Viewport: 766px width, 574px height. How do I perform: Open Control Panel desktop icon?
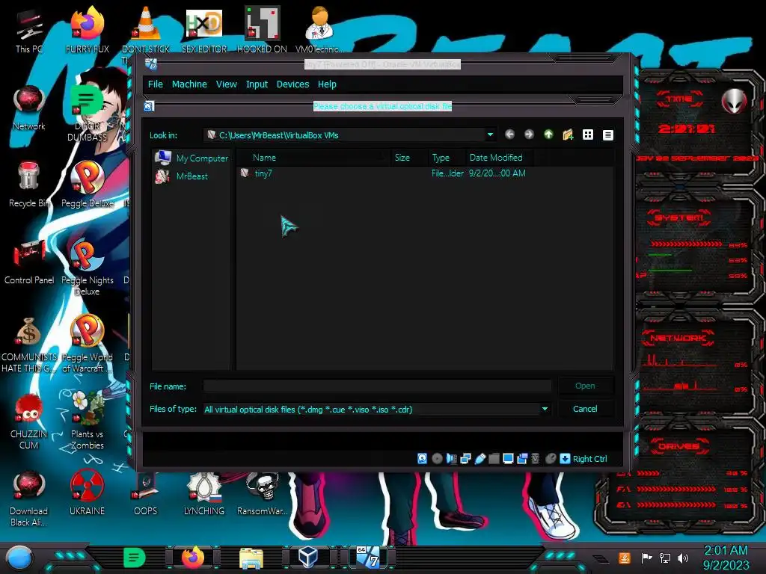pos(29,262)
